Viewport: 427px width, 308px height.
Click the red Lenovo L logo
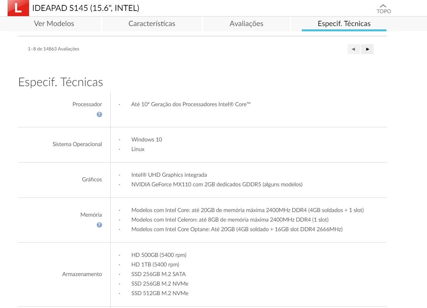(18, 8)
